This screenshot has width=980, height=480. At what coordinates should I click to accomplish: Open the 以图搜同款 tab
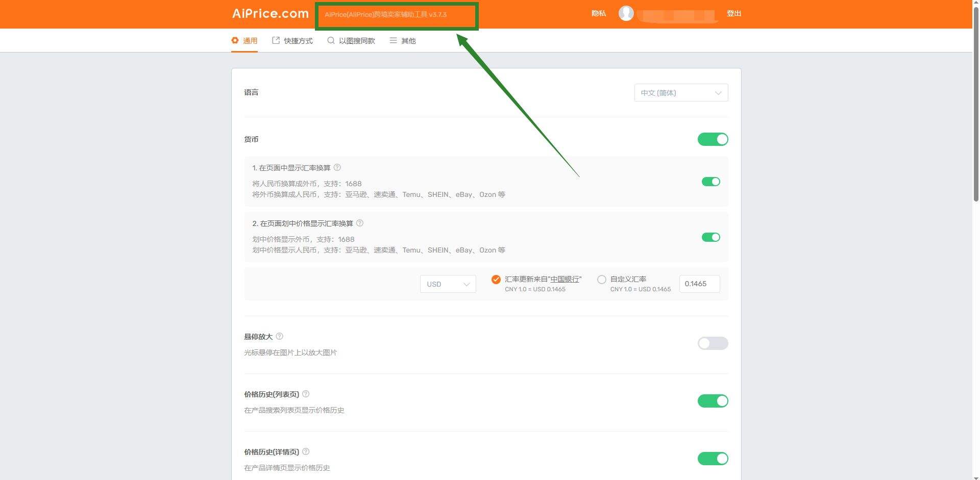click(351, 41)
